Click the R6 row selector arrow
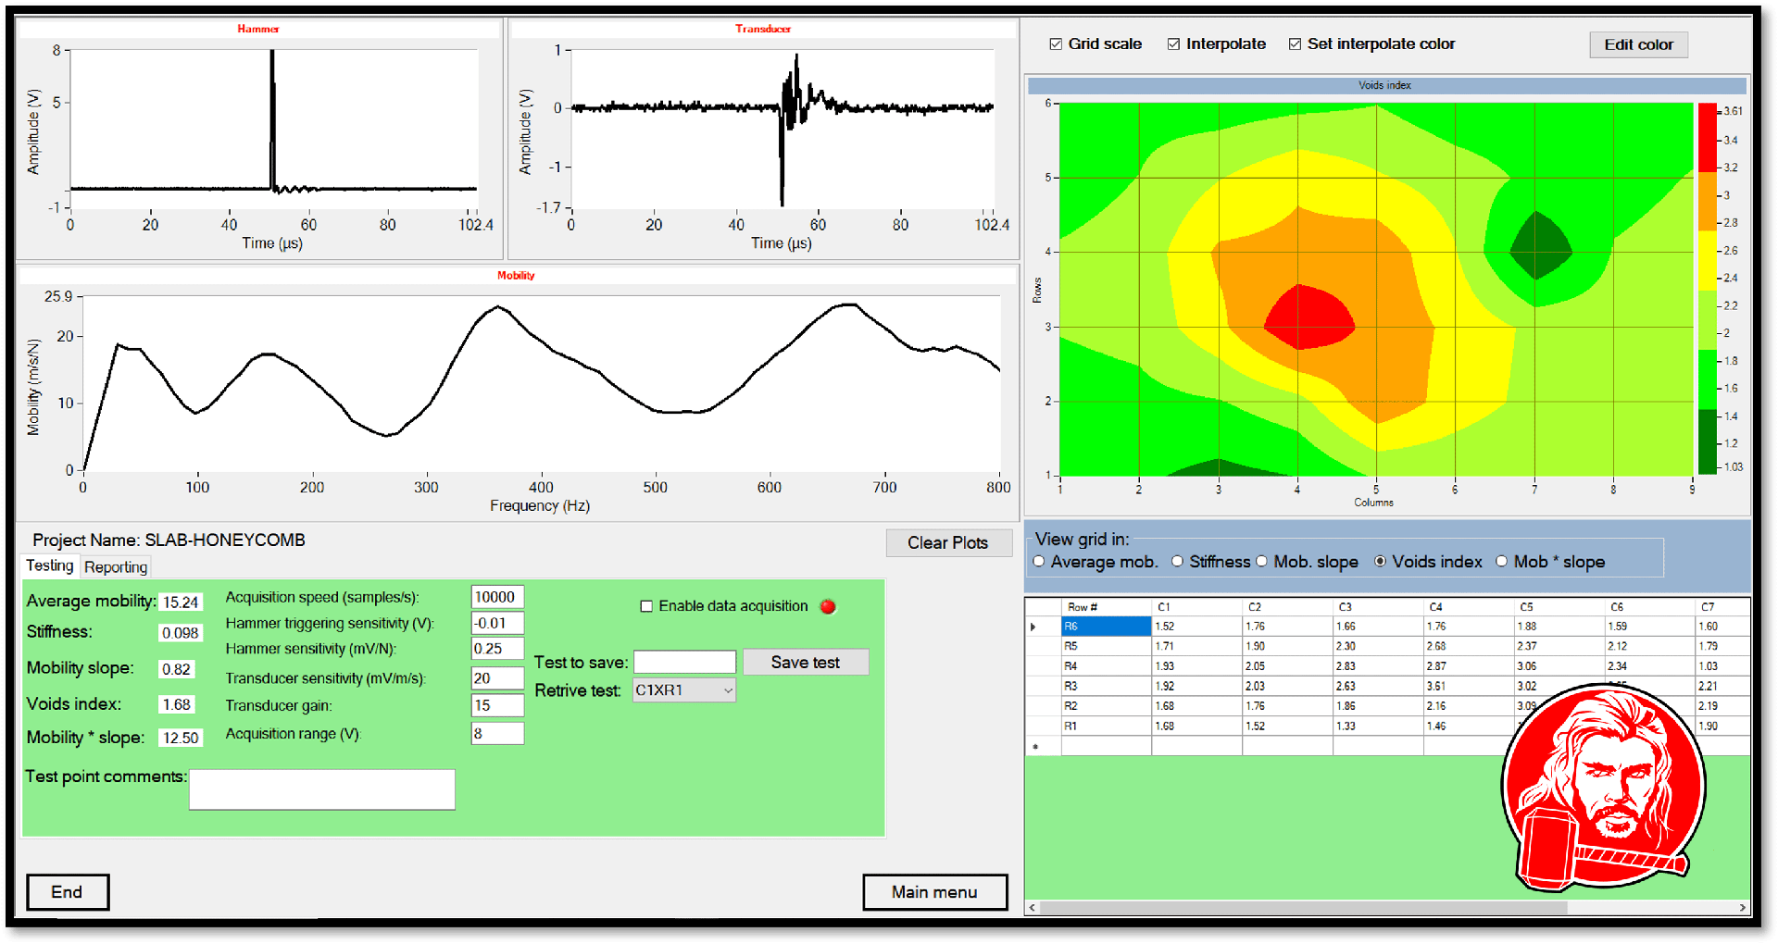The height and width of the screenshot is (944, 1778). point(1033,627)
